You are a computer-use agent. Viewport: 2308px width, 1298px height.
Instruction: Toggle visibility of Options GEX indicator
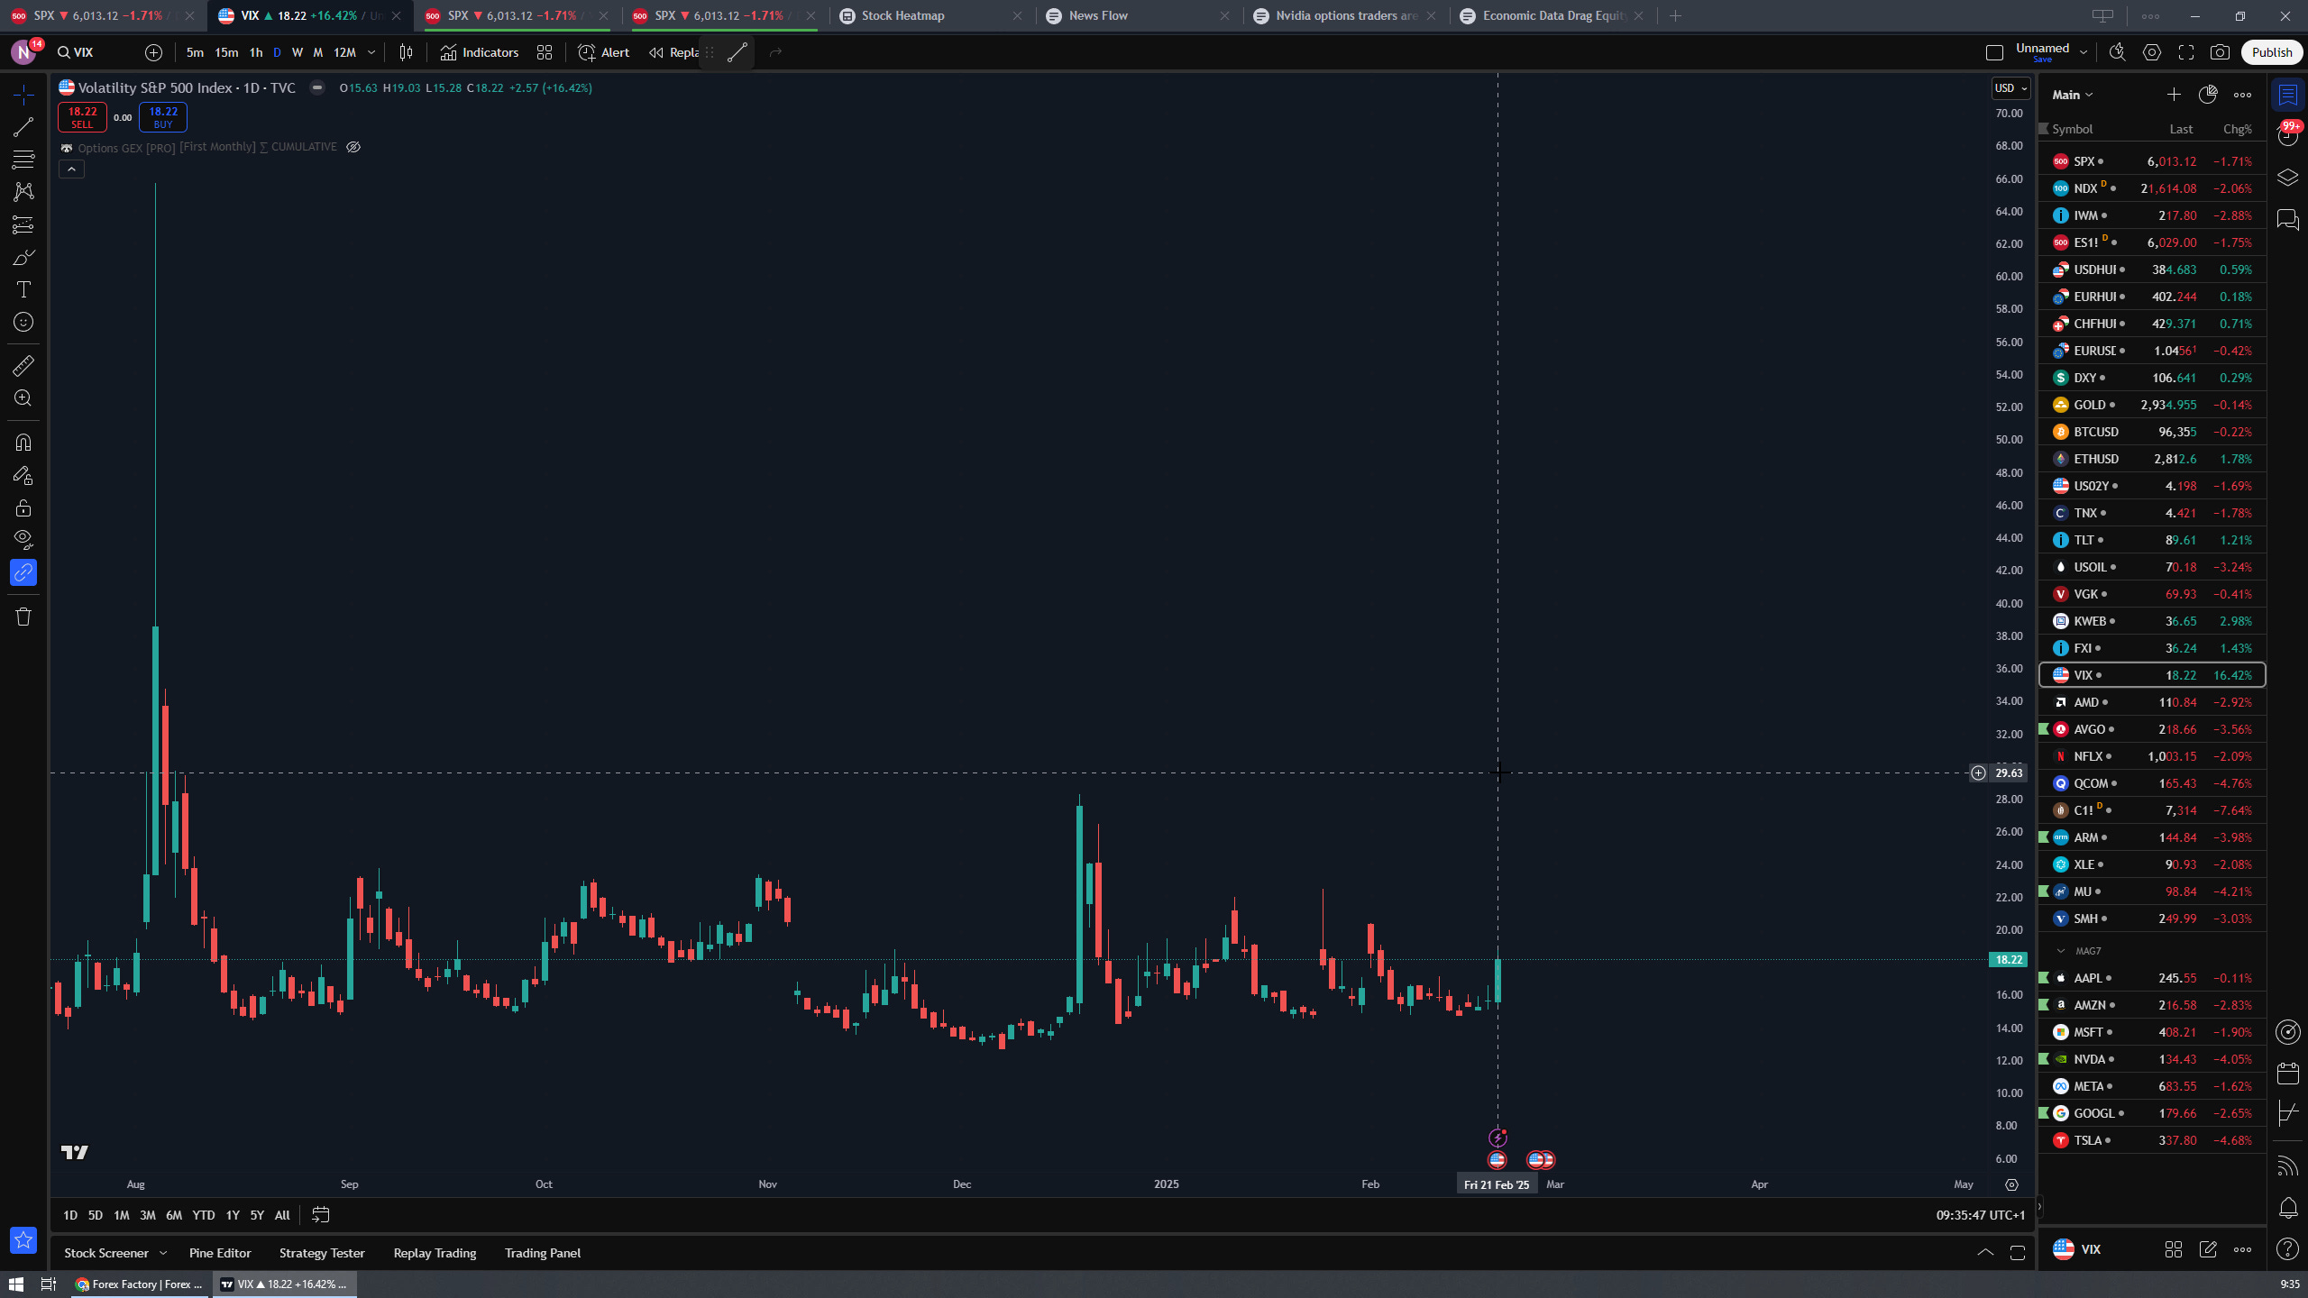[x=353, y=147]
